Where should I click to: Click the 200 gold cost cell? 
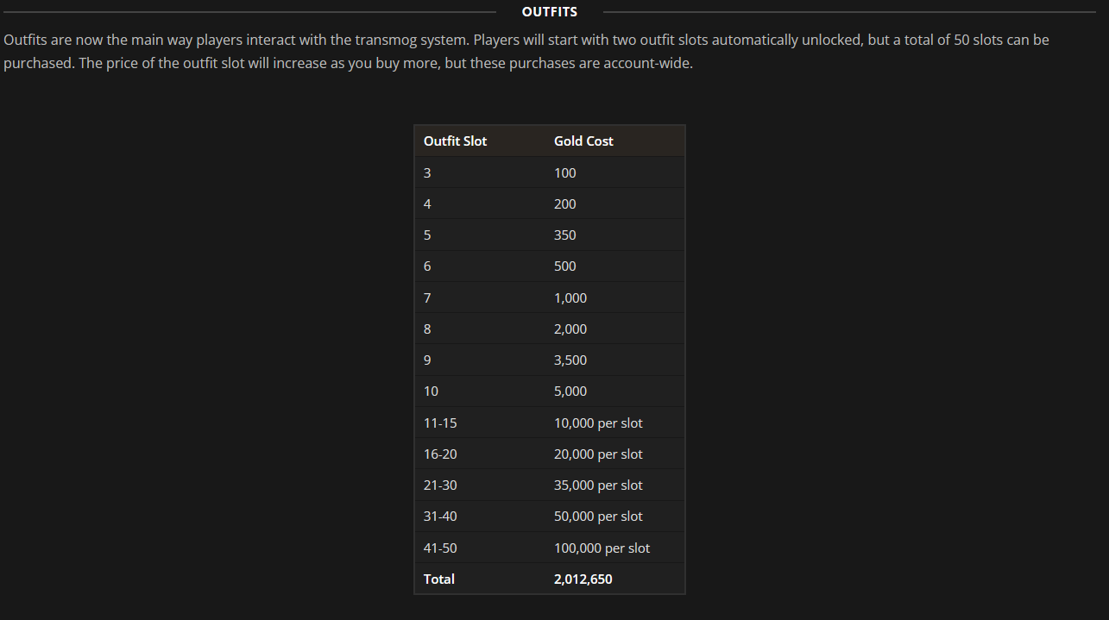point(565,204)
